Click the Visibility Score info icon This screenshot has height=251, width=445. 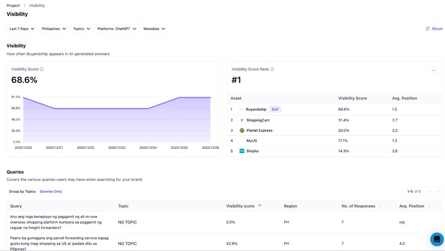click(41, 69)
